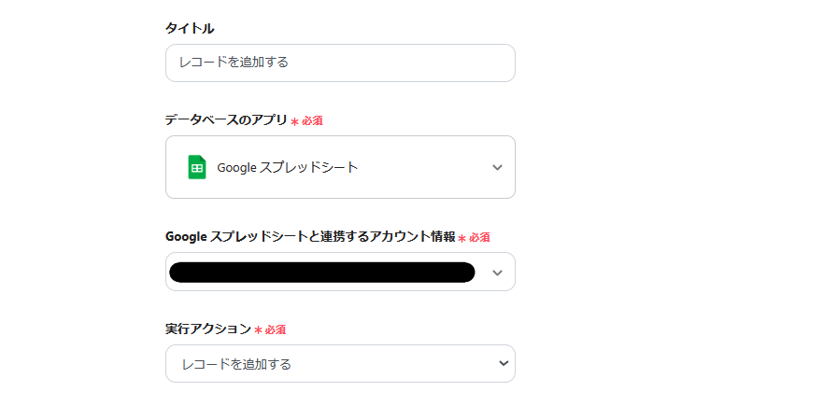Select the Google スプレッドシート text in dropdown

(288, 168)
